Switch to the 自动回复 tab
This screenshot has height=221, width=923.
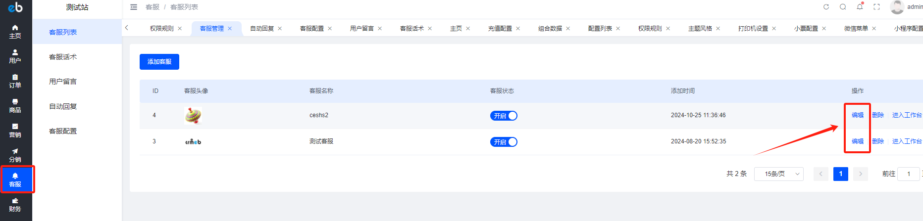tap(262, 29)
